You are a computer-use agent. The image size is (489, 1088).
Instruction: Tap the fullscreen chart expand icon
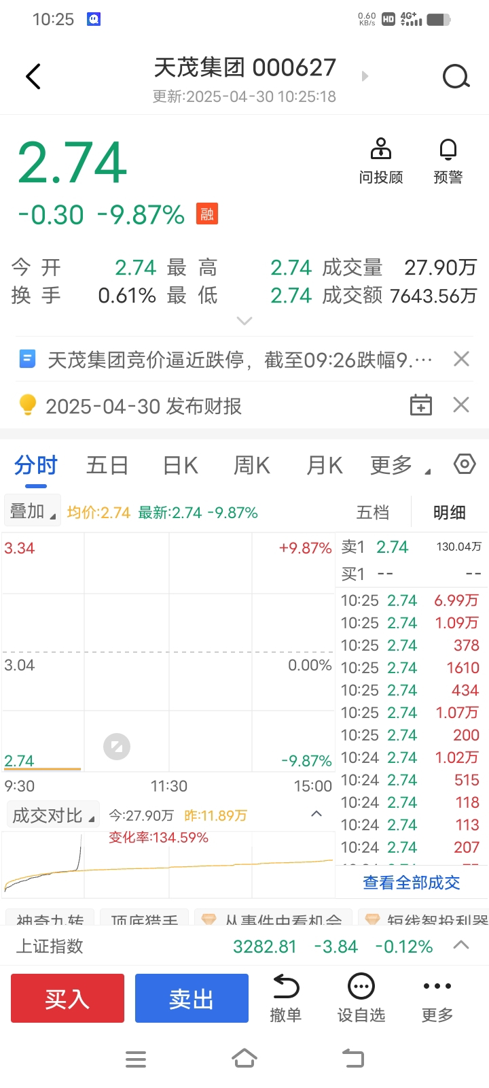tap(117, 747)
